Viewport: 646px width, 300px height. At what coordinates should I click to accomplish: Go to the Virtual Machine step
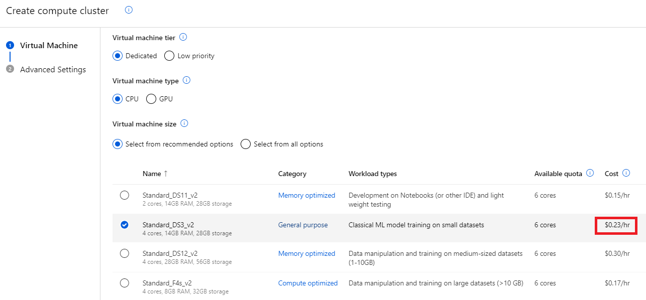[49, 45]
